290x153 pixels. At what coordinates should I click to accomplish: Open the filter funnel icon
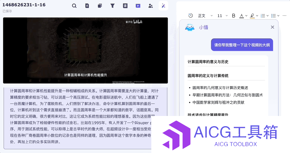tap(112, 6)
